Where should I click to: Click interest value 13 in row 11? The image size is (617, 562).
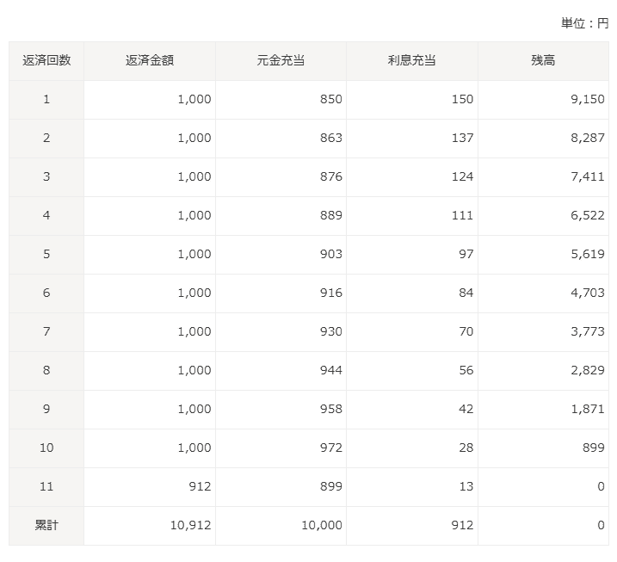click(466, 486)
